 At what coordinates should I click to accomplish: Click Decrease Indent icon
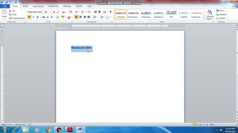(x=95, y=12)
